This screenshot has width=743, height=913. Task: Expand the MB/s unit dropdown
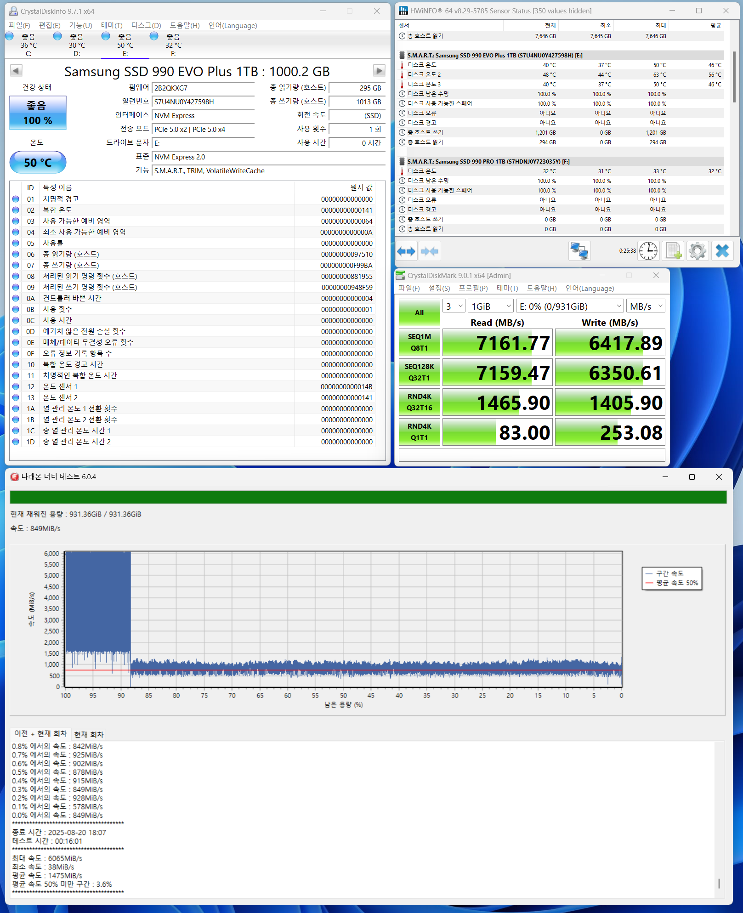pos(646,306)
